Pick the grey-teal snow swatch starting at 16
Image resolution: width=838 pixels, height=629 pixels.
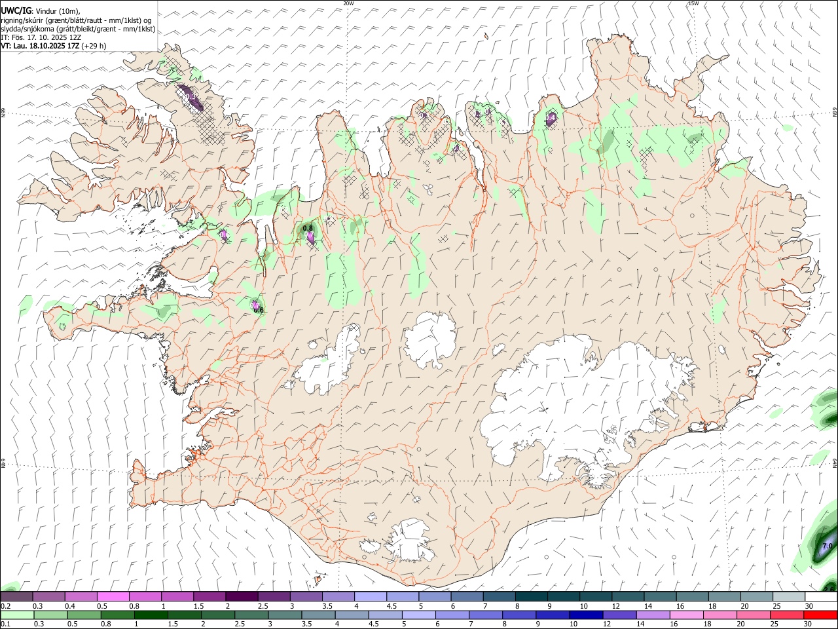click(691, 597)
